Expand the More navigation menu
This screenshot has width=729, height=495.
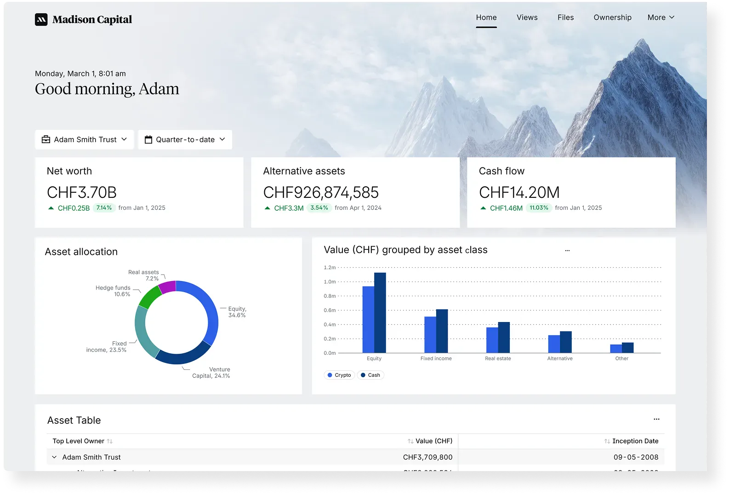pyautogui.click(x=661, y=17)
